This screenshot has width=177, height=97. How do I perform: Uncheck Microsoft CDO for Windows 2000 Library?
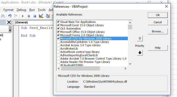(58, 38)
